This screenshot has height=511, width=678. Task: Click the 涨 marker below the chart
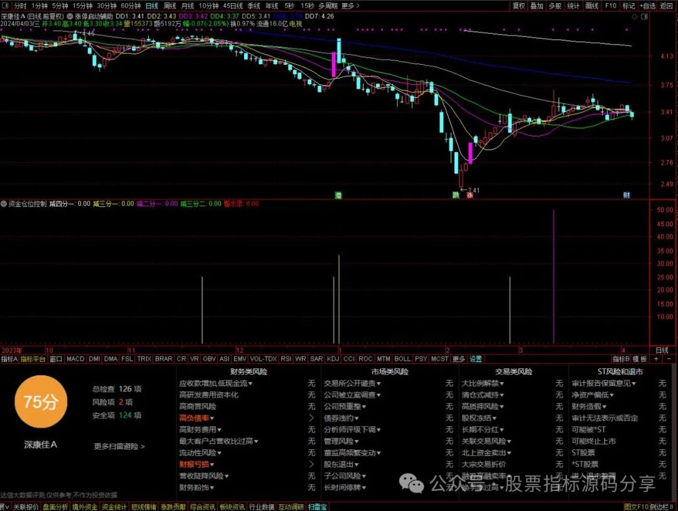click(470, 195)
